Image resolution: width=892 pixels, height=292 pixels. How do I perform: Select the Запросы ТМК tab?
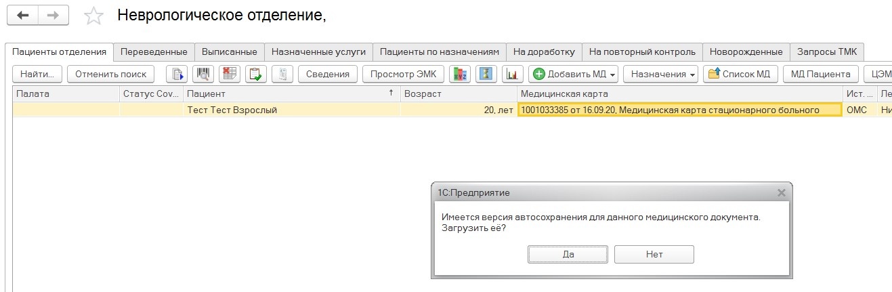(826, 51)
